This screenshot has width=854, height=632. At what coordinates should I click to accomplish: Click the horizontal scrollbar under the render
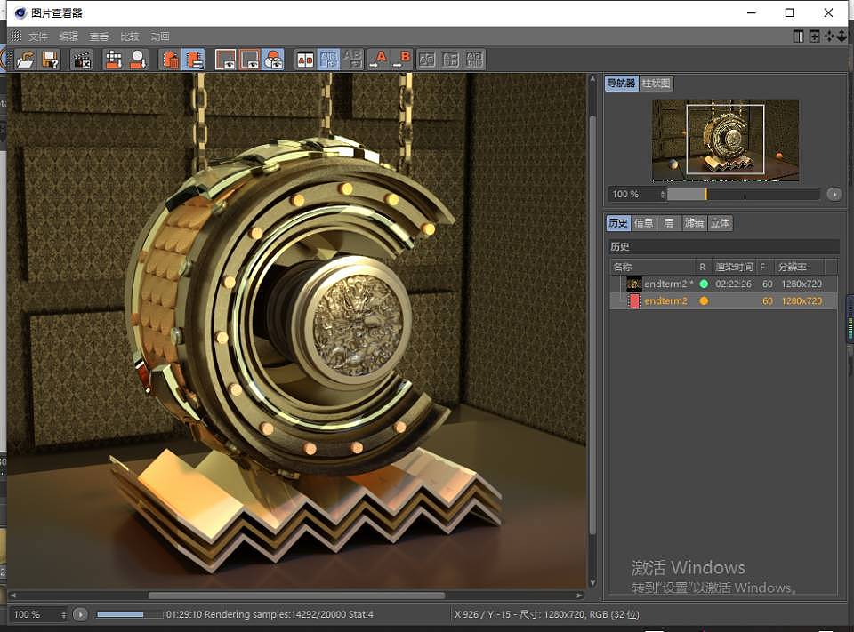(x=296, y=596)
